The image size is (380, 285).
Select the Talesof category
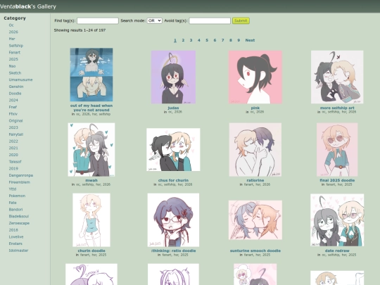(15, 162)
